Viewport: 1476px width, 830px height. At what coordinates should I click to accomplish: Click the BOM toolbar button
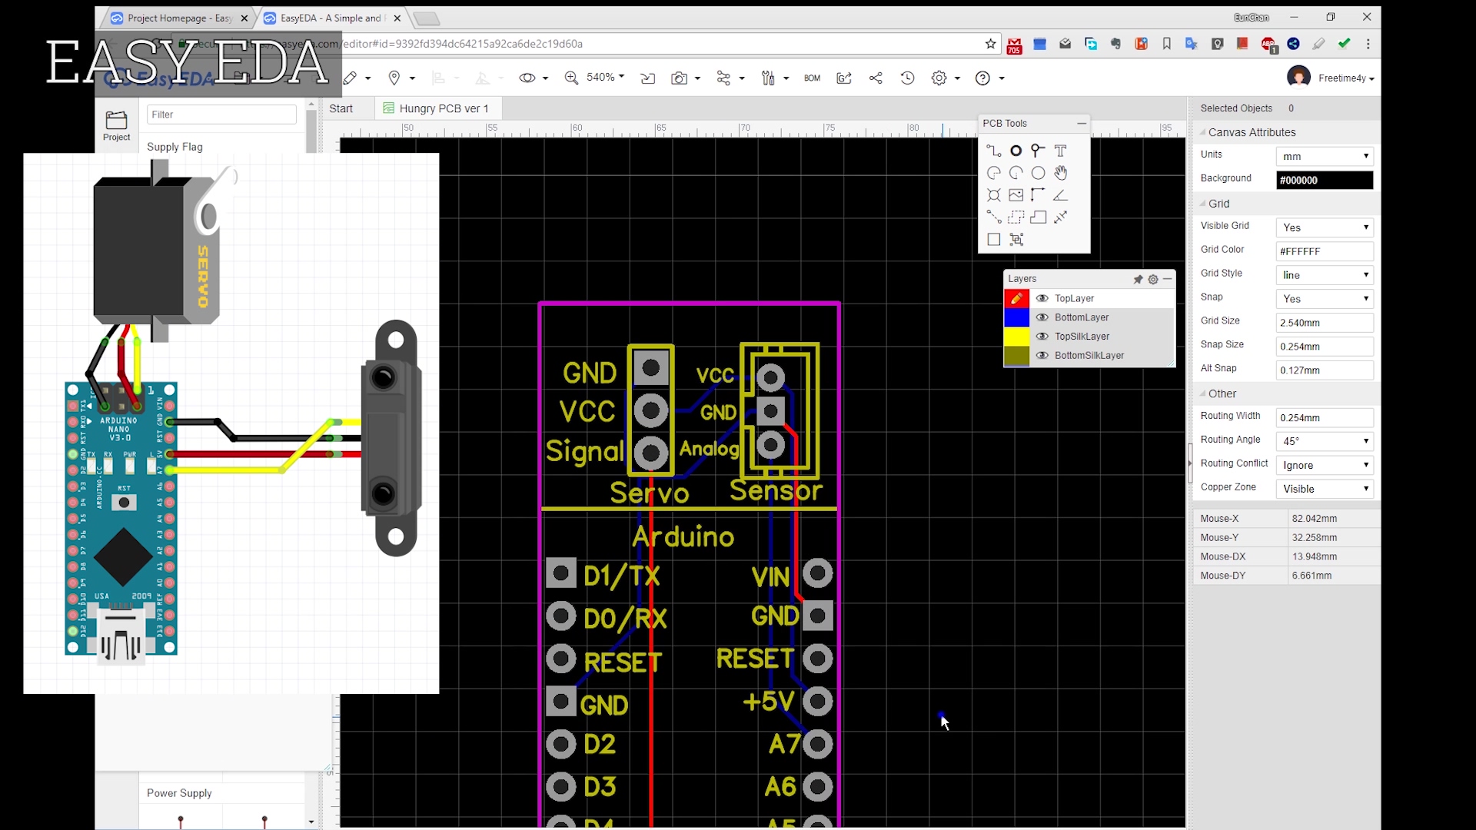point(812,78)
